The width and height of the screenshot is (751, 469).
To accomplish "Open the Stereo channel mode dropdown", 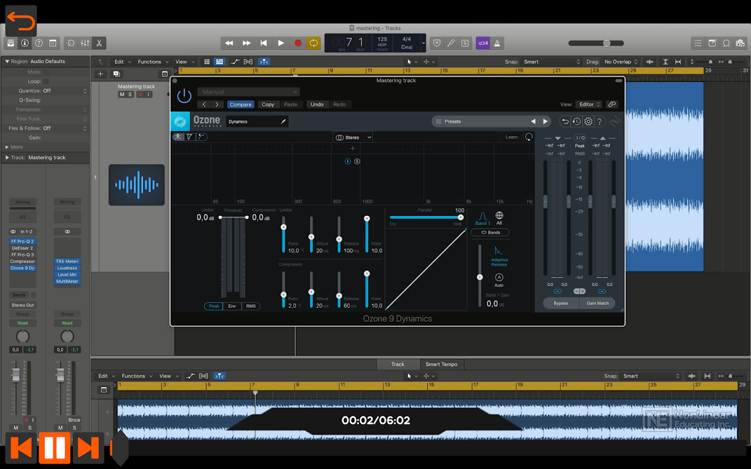I will (353, 137).
